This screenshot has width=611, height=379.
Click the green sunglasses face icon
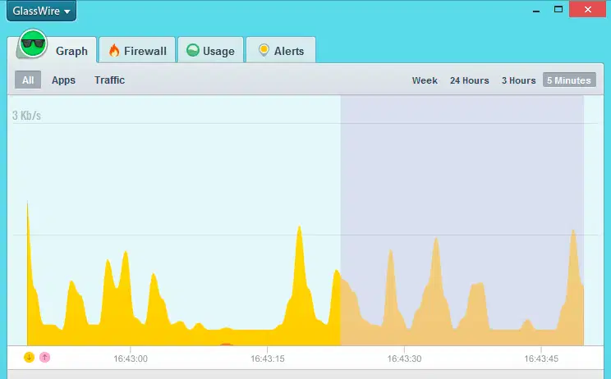pyautogui.click(x=33, y=43)
